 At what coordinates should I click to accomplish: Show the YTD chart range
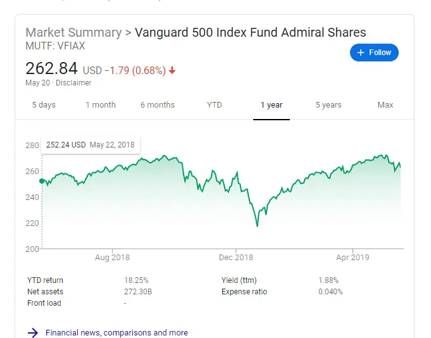point(215,105)
